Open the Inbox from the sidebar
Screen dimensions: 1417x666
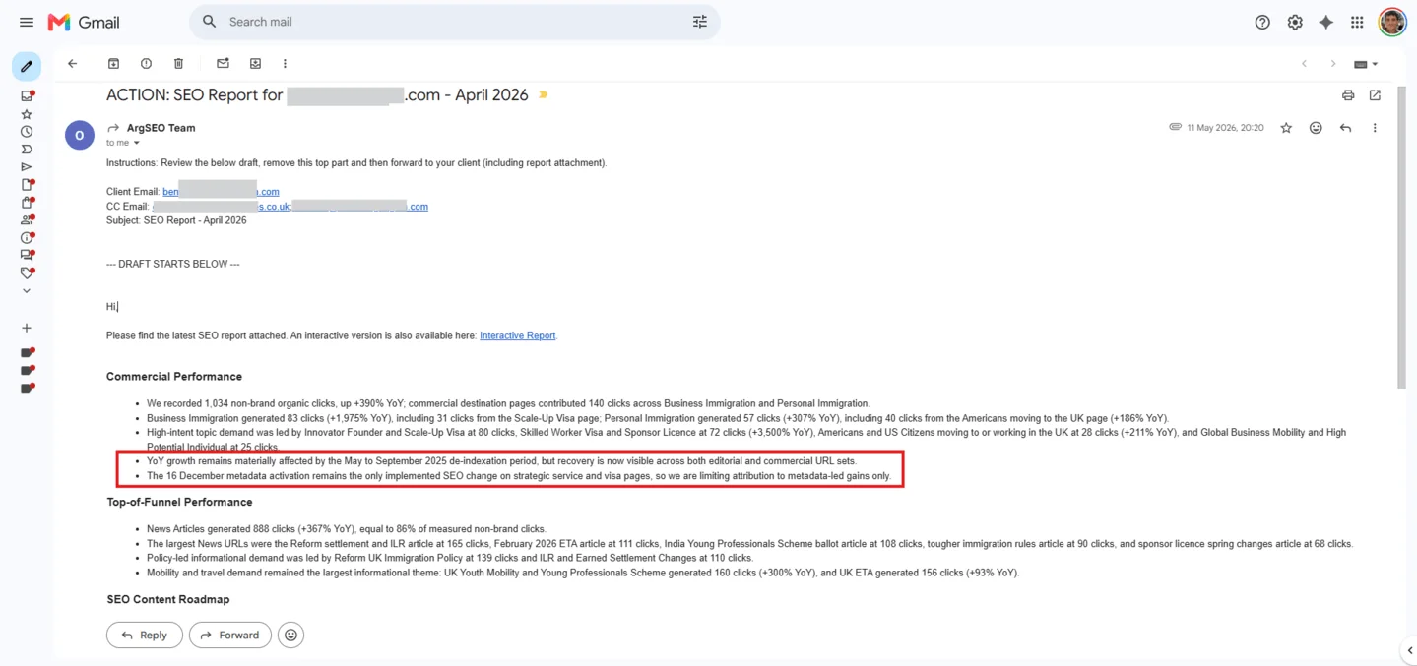27,95
